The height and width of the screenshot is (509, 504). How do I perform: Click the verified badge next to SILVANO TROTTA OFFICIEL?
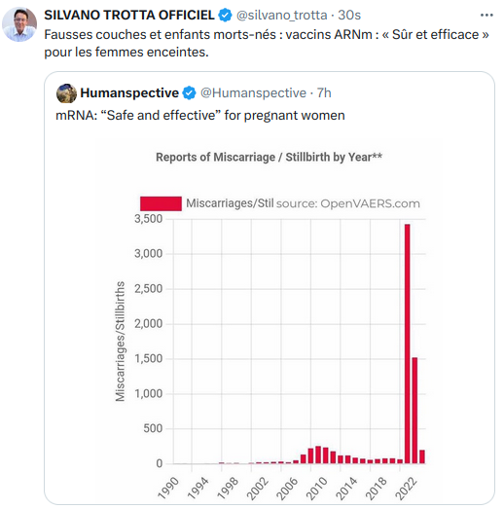click(225, 16)
